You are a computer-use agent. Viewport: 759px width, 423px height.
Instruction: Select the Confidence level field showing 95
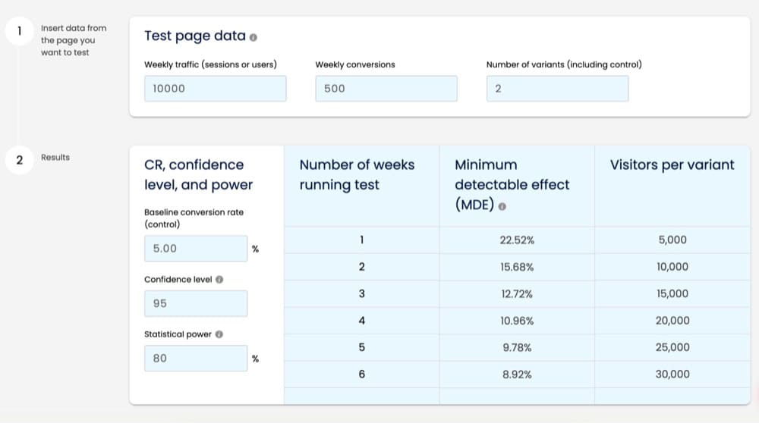coord(196,303)
